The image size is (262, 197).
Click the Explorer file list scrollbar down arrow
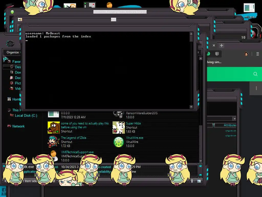[x=201, y=161]
